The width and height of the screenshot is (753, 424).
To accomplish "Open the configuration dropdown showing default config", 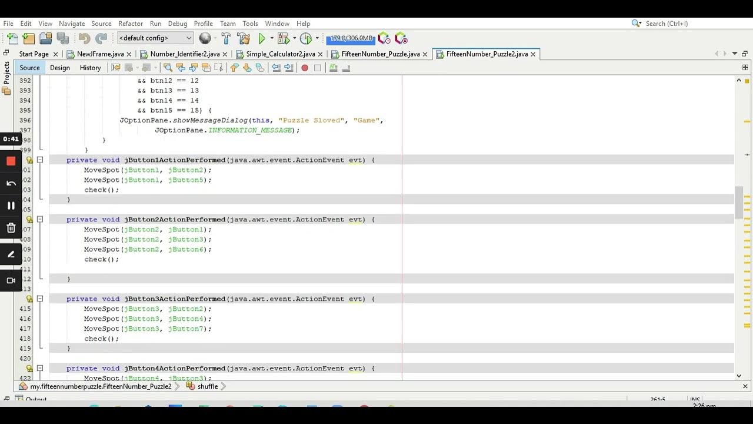I will click(x=155, y=38).
